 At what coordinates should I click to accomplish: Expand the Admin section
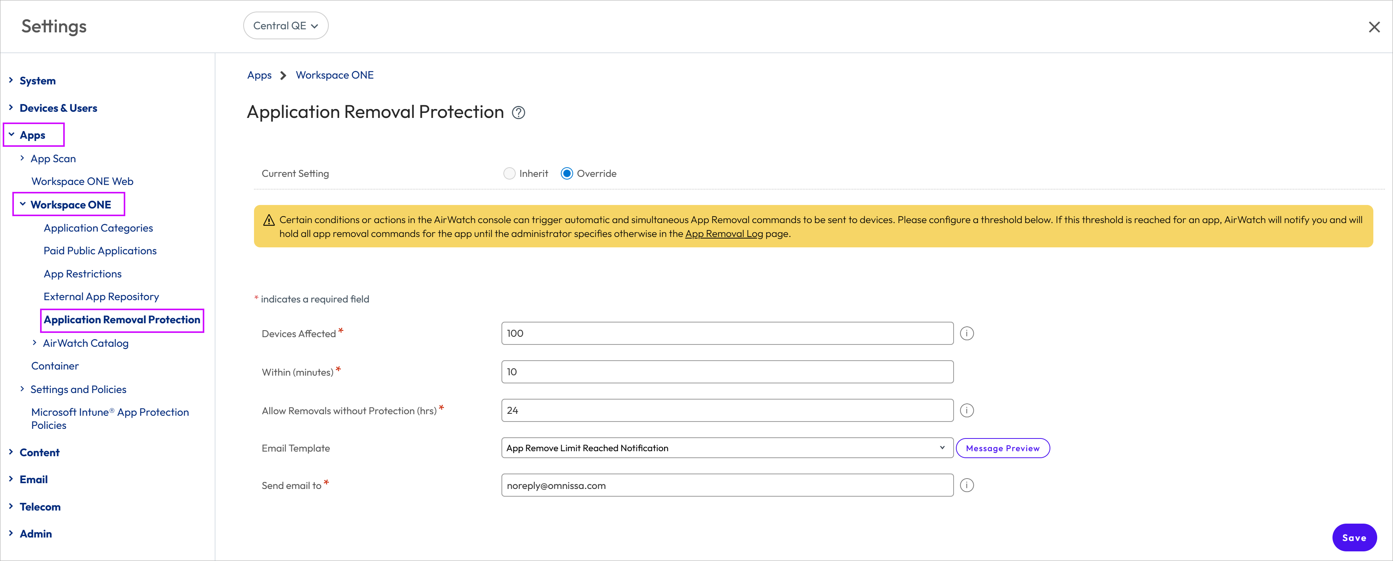11,533
